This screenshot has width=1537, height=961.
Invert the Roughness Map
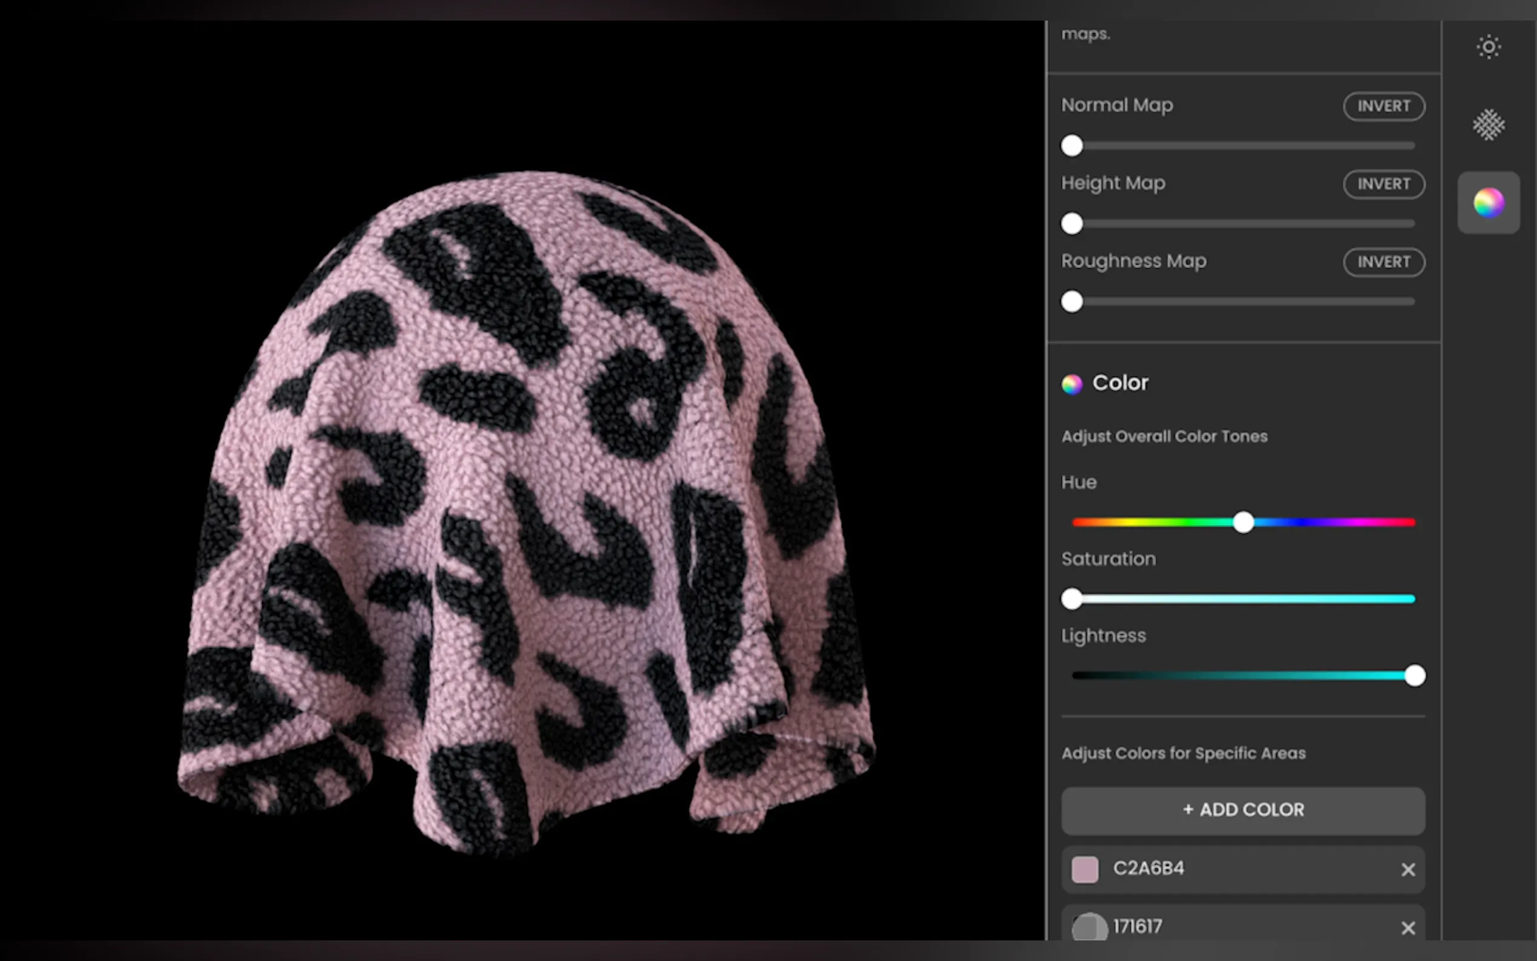coord(1383,263)
